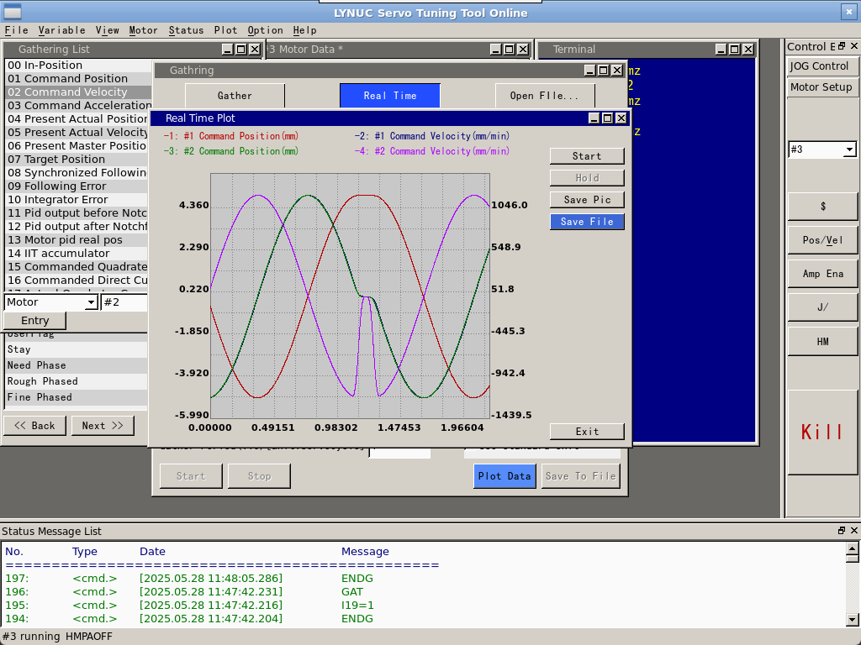
Task: Go to the previous page with Back
Action: coord(35,426)
